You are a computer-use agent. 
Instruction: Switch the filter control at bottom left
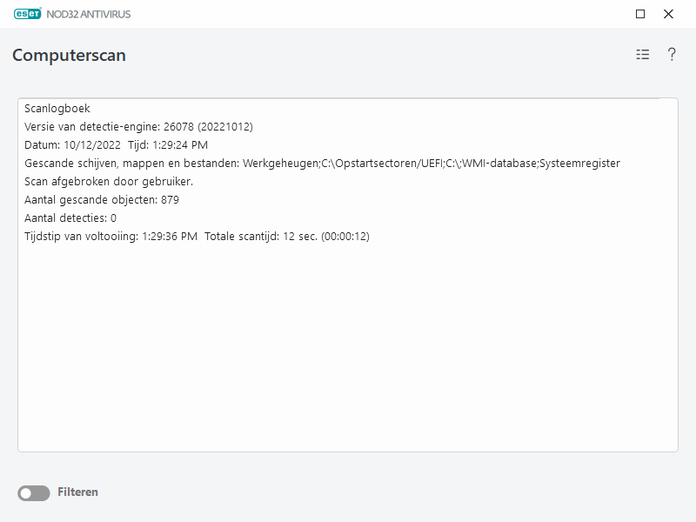32,492
